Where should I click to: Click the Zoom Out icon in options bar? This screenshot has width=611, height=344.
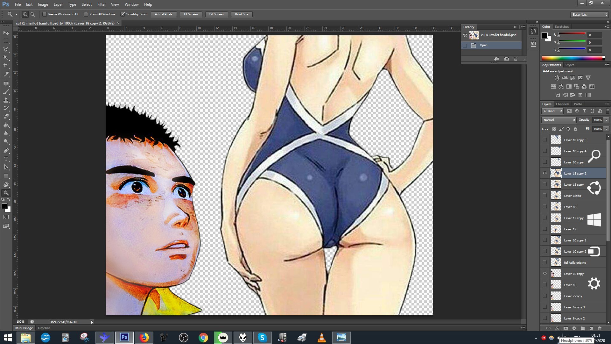pos(33,14)
